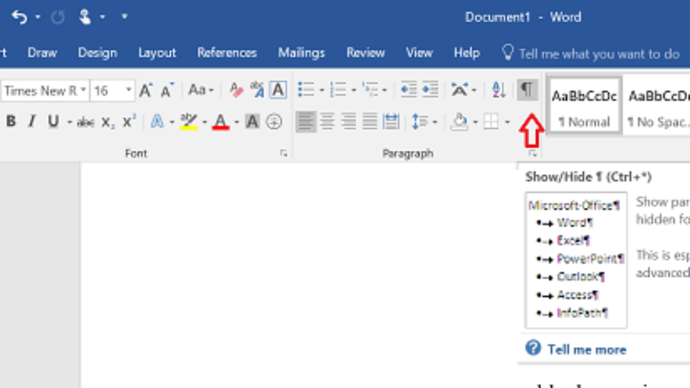This screenshot has height=388, width=690.
Task: Click the Asian Layout icon
Action: click(459, 90)
